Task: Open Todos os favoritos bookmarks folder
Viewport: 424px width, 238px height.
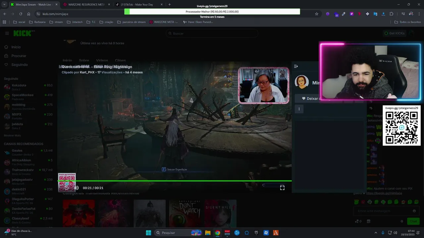Action: pos(407,22)
